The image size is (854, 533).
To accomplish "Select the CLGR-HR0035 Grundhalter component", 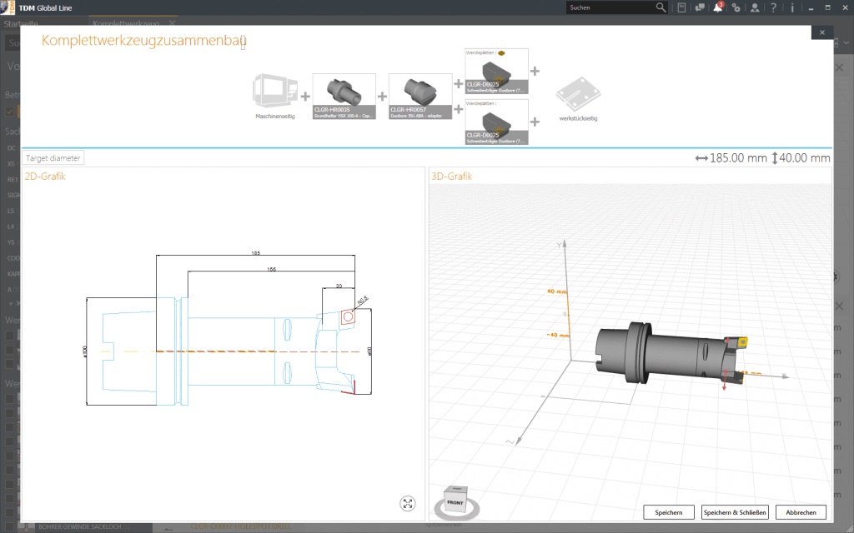I will 344,97.
